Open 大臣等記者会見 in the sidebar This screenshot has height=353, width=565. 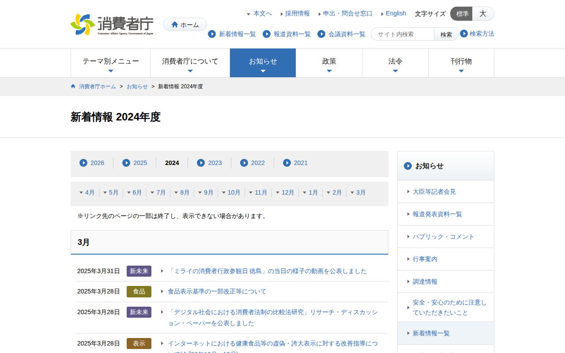pos(434,192)
